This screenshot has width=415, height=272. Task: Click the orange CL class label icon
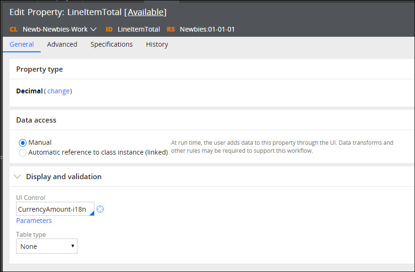[14, 29]
